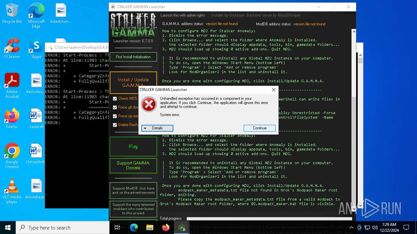Select STALKER GAMMA taskbar icon
The image size is (417, 234).
pos(181,227)
